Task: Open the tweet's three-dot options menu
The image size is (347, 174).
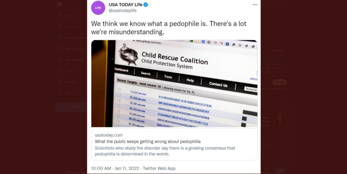Action: click(x=255, y=5)
